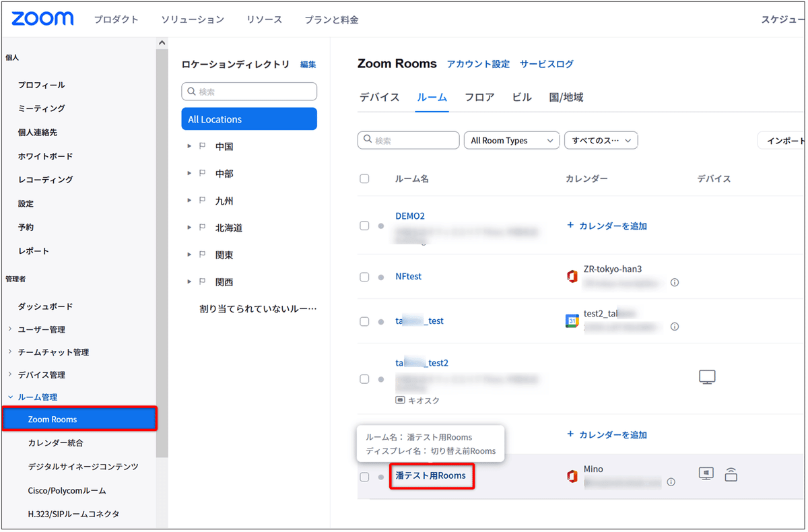Open Cisco/Polycomルーム in sidebar

(x=67, y=490)
